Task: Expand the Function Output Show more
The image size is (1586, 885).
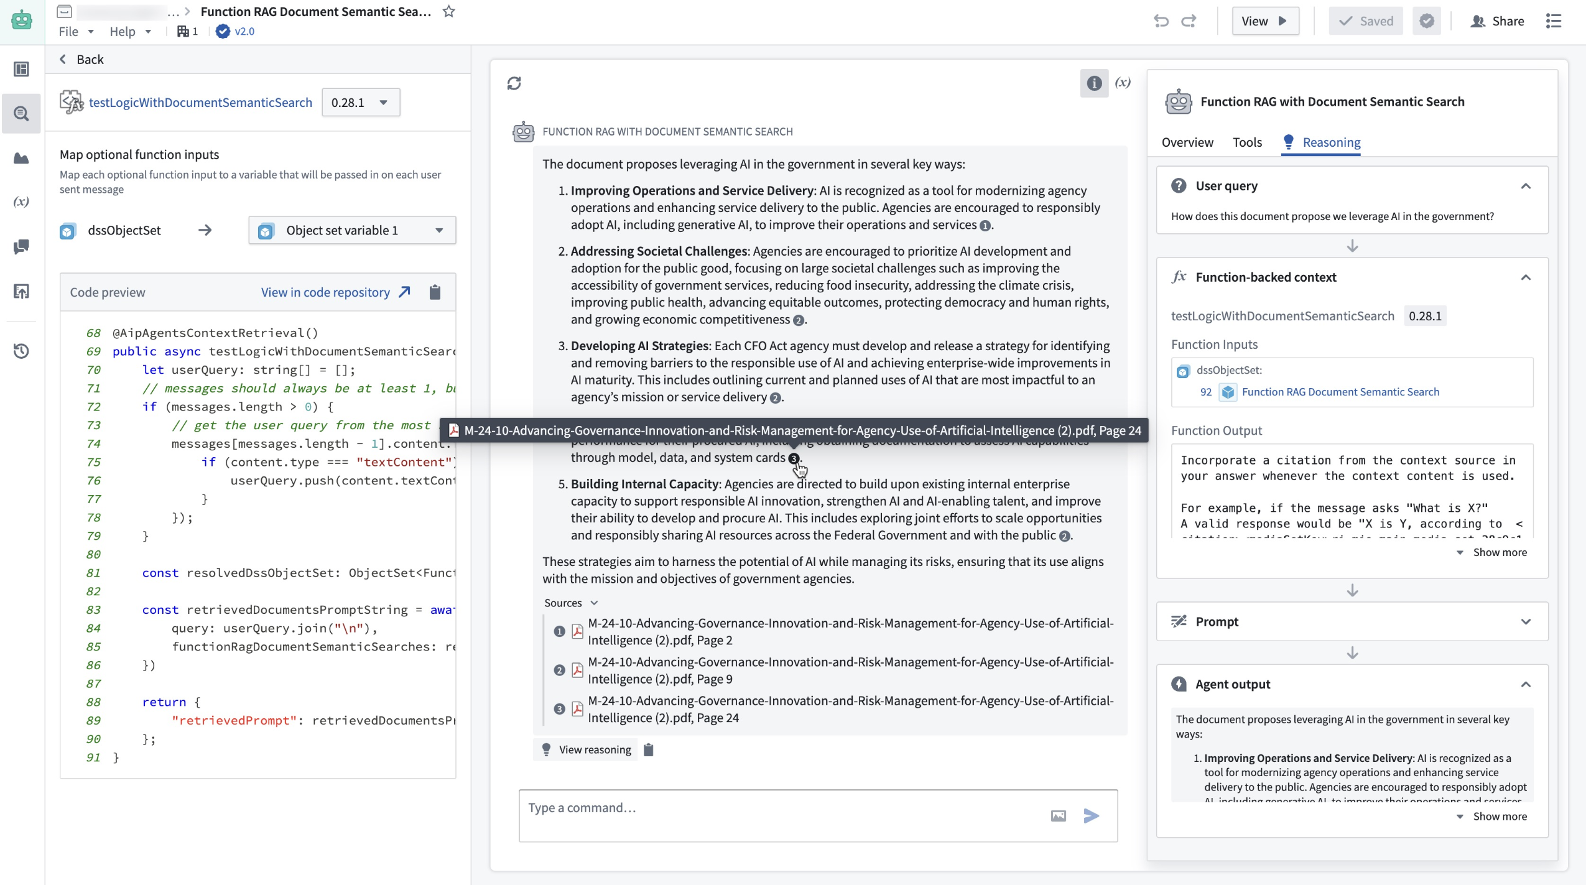Action: pos(1492,552)
